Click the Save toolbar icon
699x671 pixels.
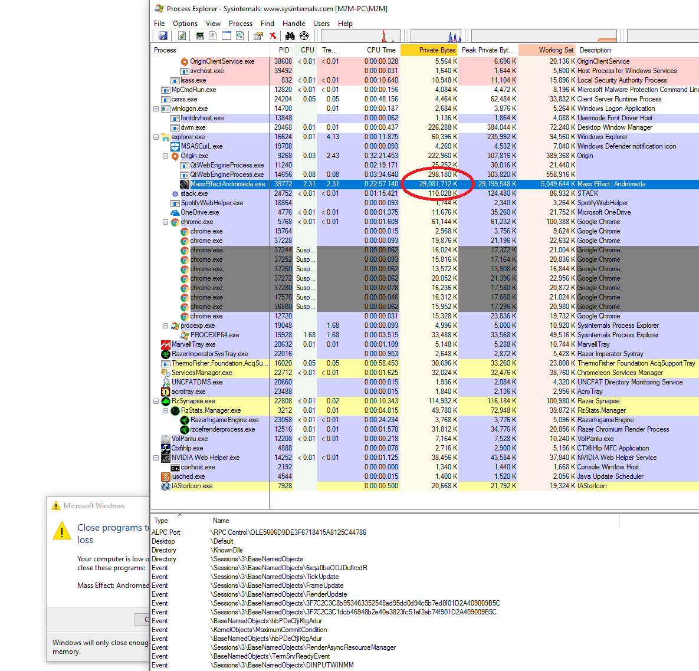click(163, 36)
